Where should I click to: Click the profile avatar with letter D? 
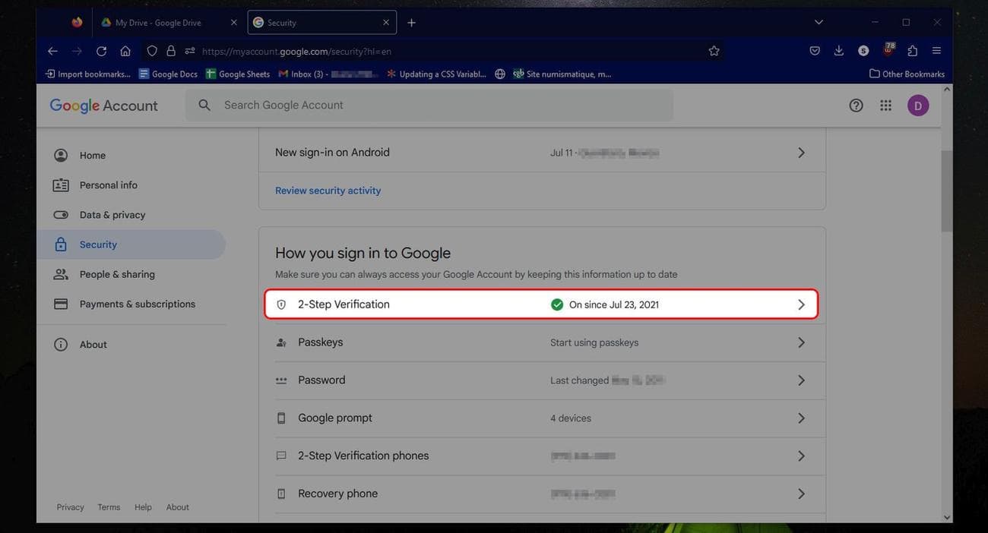(917, 105)
